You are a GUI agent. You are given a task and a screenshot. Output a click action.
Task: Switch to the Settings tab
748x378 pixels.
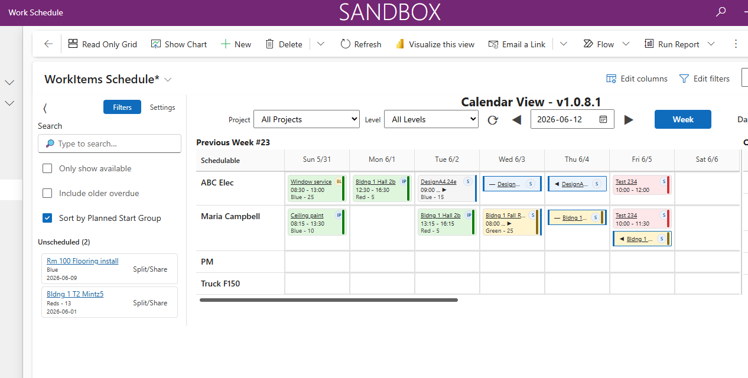pyautogui.click(x=162, y=107)
